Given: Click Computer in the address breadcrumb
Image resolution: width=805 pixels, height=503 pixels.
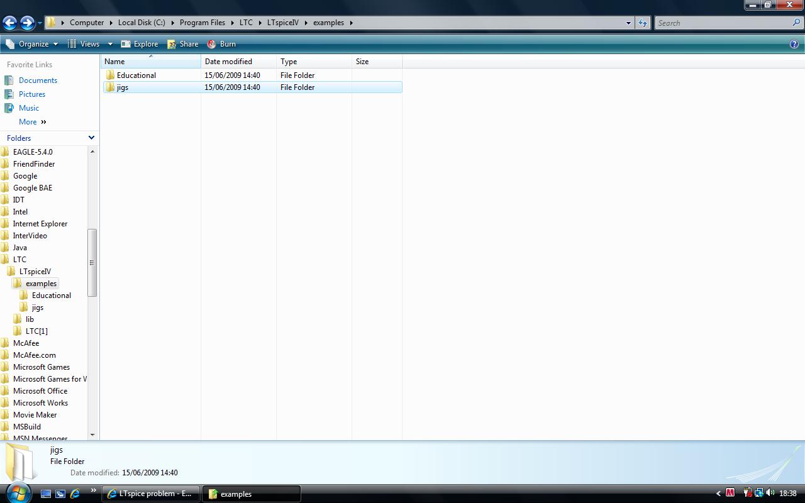Looking at the screenshot, I should click(87, 23).
